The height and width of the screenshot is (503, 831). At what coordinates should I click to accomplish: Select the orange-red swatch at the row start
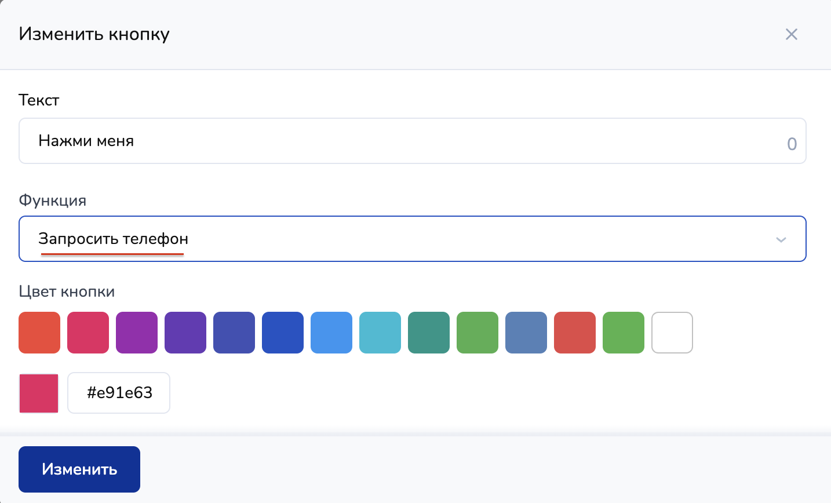pyautogui.click(x=39, y=333)
